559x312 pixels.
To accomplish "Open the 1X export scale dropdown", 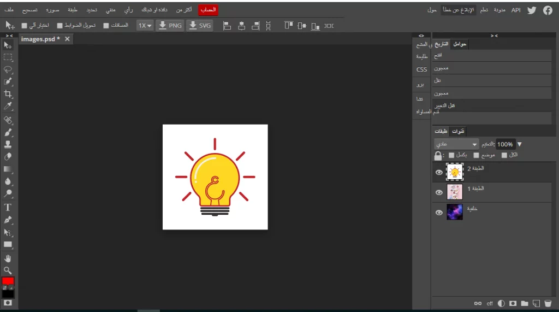I will tap(145, 26).
